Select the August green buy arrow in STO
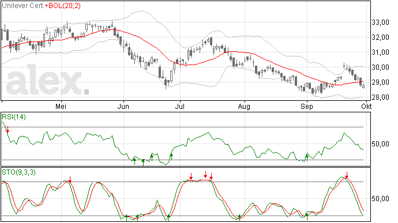This screenshot has height=223, width=398. tap(239, 218)
